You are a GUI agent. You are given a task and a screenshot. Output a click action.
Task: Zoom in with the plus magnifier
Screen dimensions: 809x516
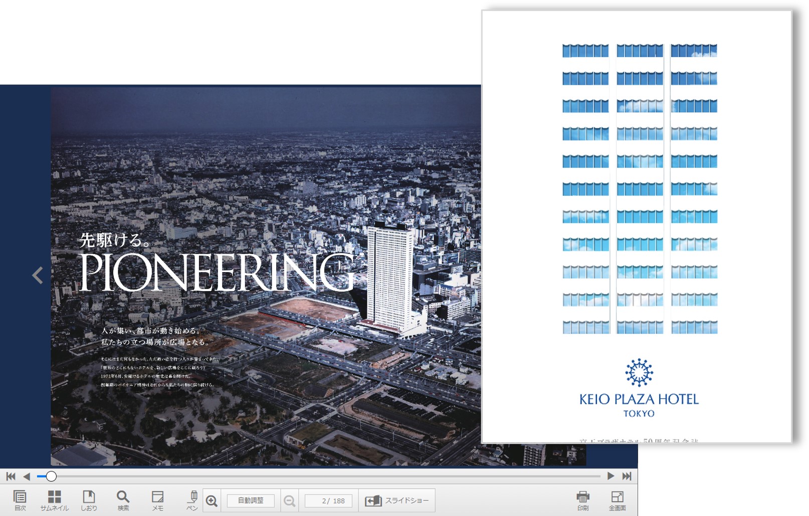(x=212, y=500)
